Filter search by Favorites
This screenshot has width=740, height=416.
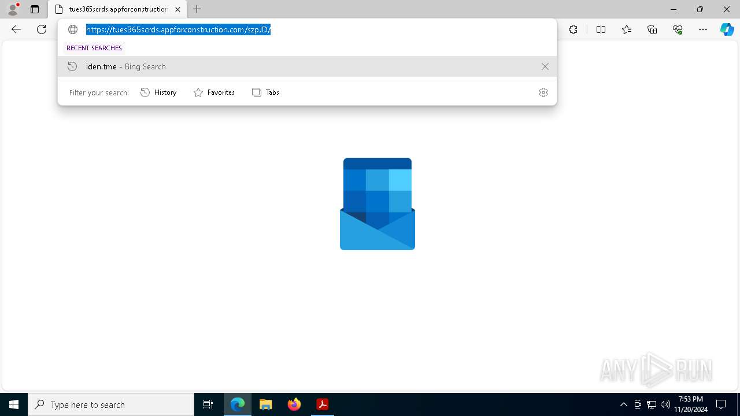point(214,92)
